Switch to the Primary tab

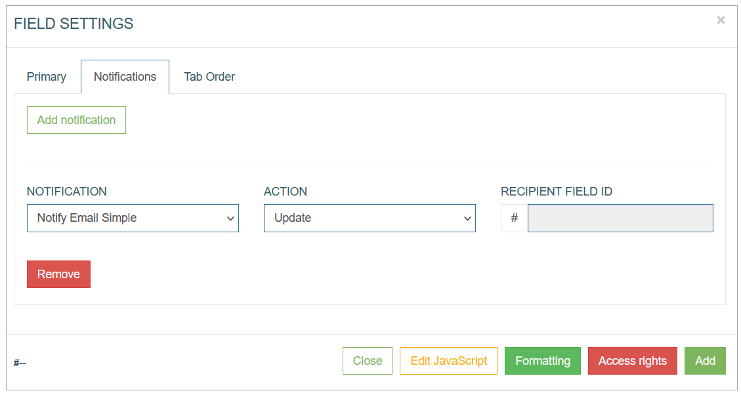click(47, 77)
